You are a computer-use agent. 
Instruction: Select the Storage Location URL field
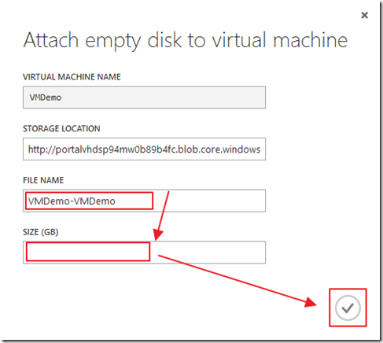pos(144,149)
